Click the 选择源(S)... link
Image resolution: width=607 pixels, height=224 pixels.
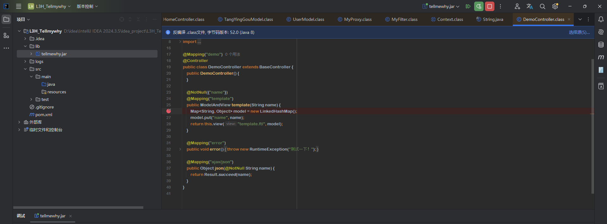579,32
